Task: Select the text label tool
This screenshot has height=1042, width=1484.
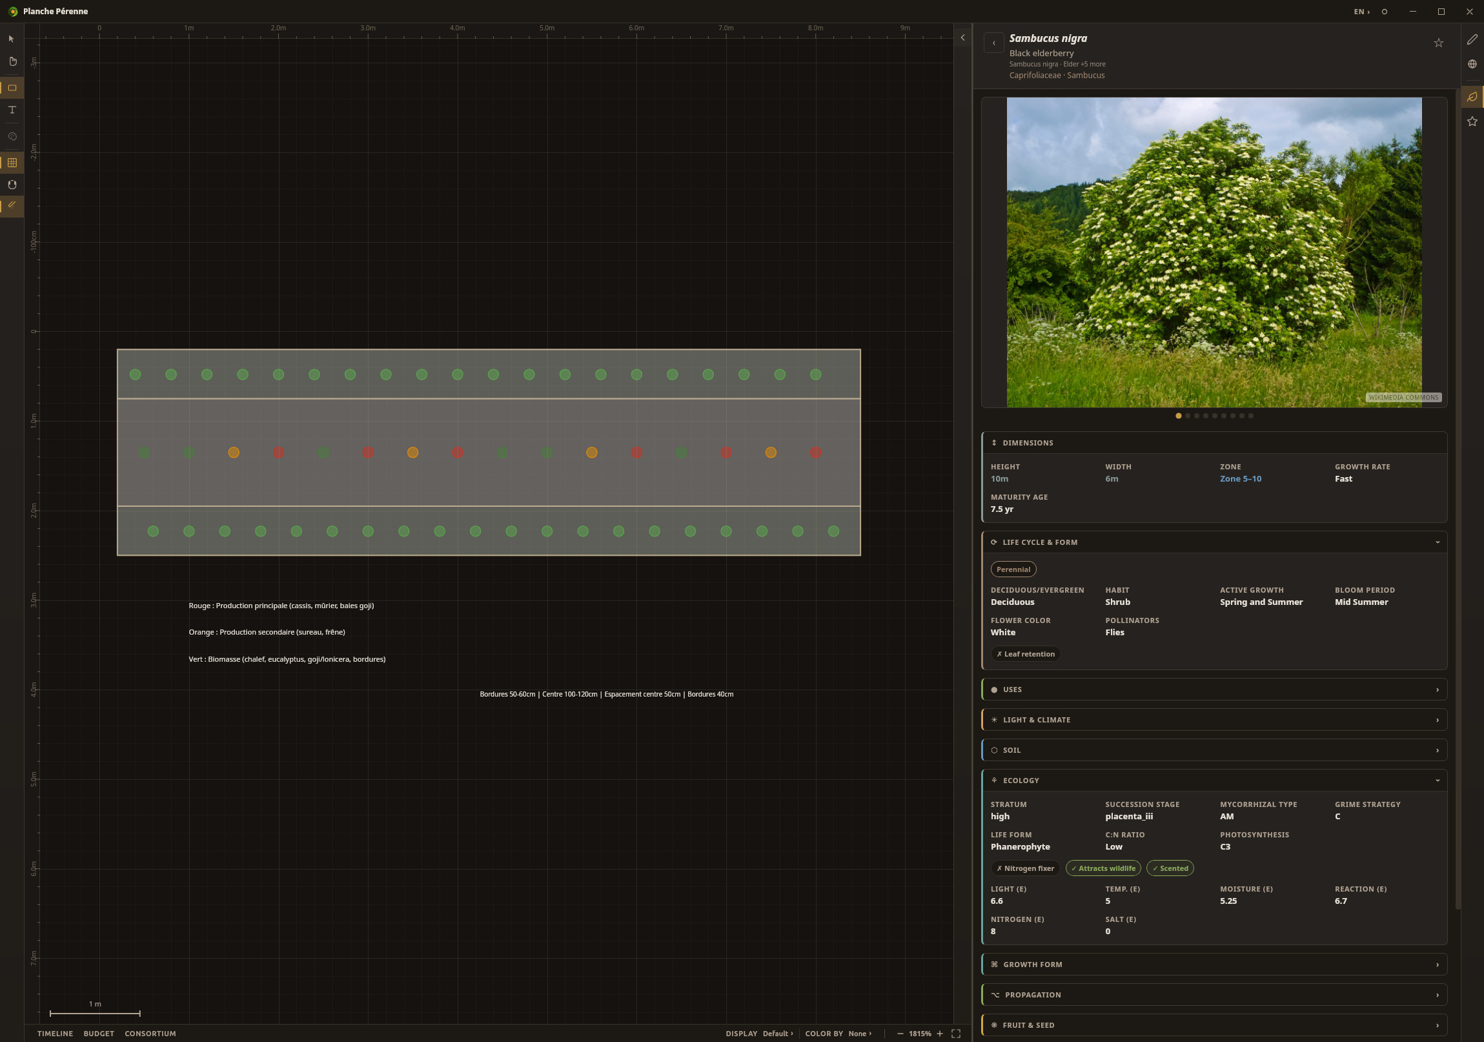Action: tap(12, 110)
